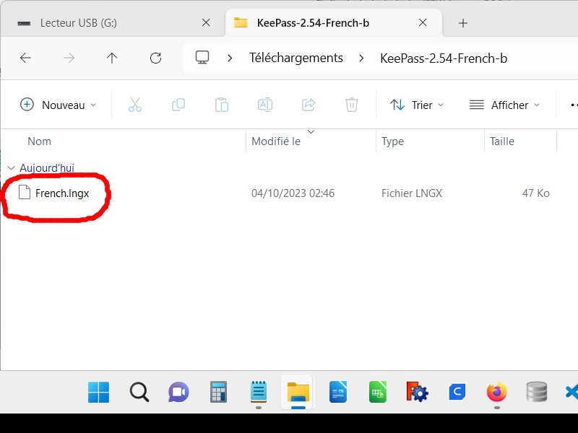This screenshot has width=578, height=433.
Task: Open Firefox from the taskbar
Action: 496,393
